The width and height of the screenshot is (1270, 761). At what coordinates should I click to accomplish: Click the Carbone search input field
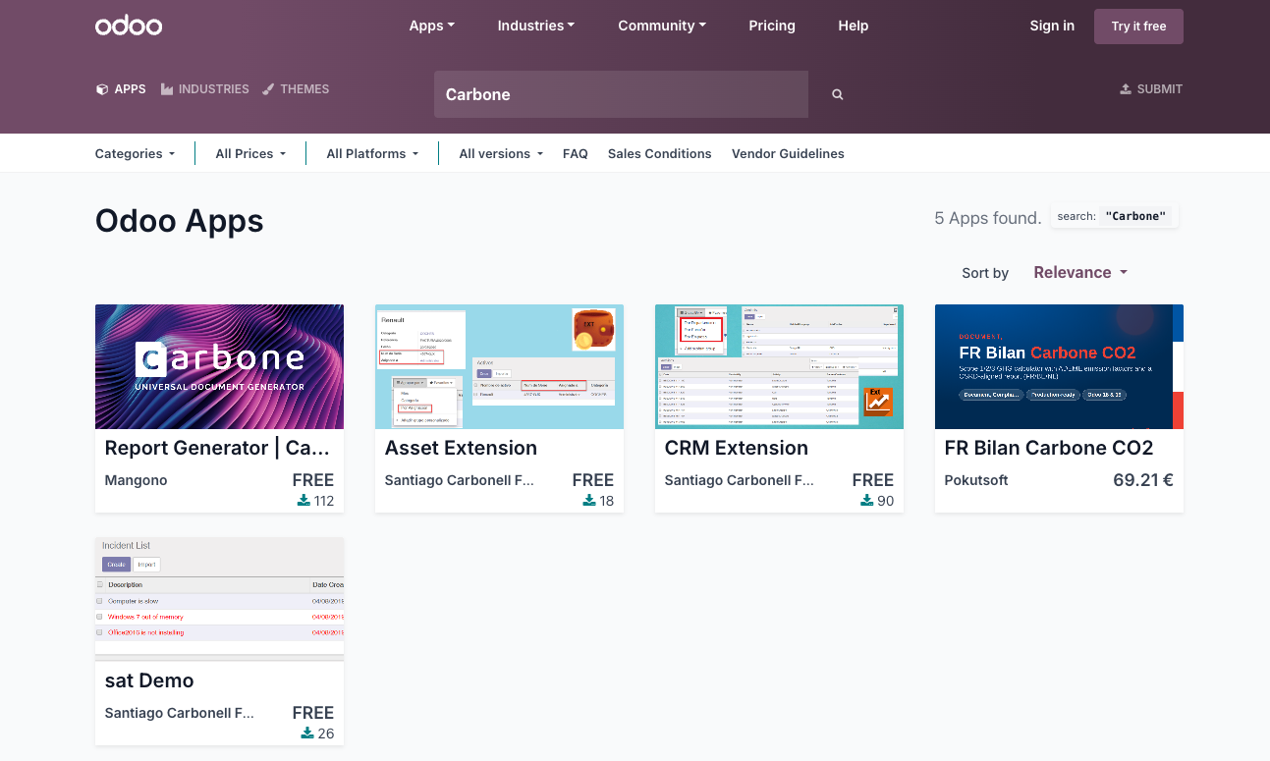[x=621, y=94]
